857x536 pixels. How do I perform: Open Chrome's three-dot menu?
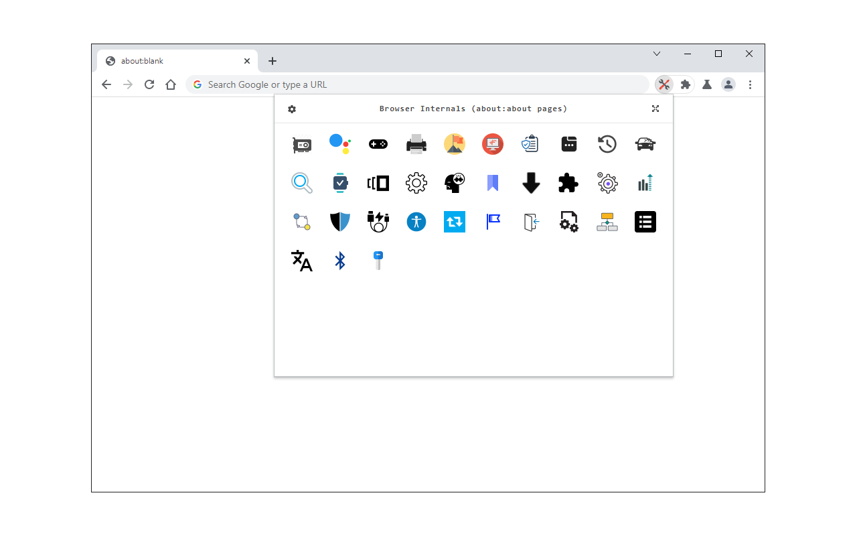[x=750, y=84]
